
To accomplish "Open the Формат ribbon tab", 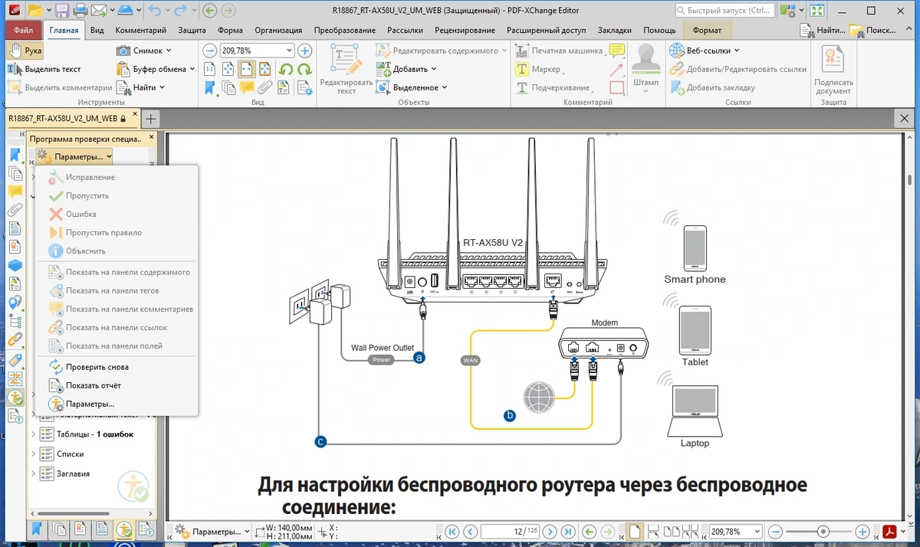I will (x=707, y=30).
